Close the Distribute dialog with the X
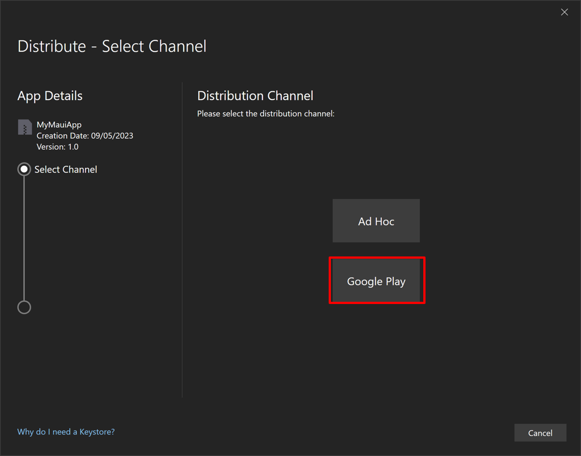581x456 pixels. [564, 12]
